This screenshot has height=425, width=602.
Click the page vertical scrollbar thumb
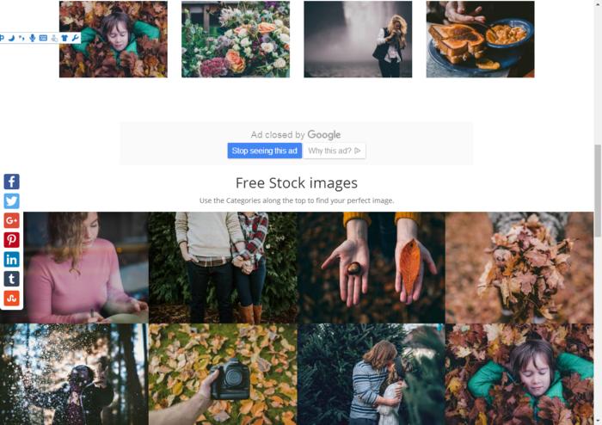598,191
